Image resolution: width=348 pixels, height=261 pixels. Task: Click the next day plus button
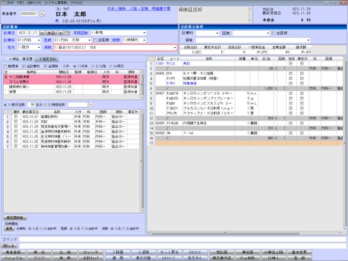pos(61,33)
